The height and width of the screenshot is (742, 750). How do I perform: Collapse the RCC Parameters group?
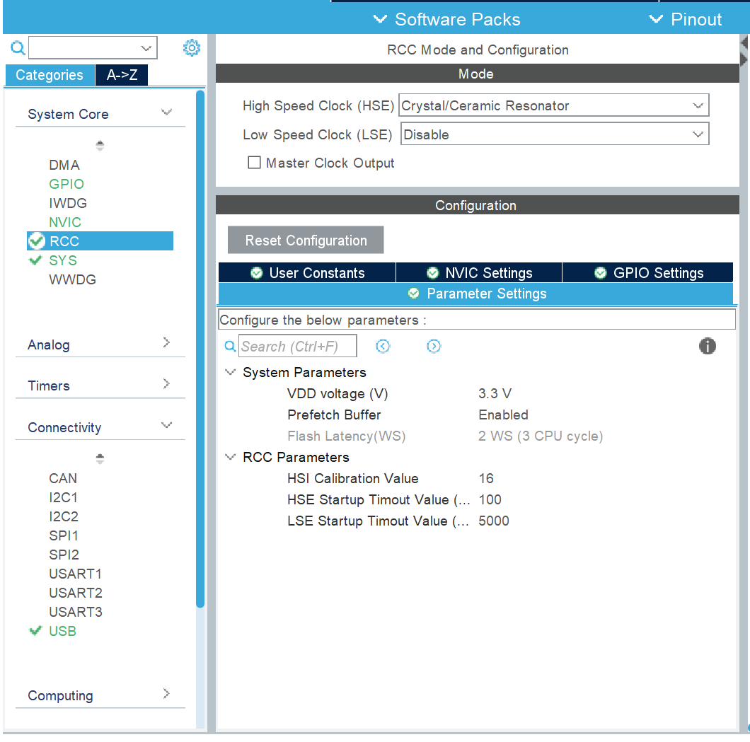tap(230, 457)
